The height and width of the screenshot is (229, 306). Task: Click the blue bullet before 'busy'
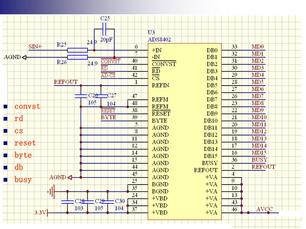[x=5, y=180]
